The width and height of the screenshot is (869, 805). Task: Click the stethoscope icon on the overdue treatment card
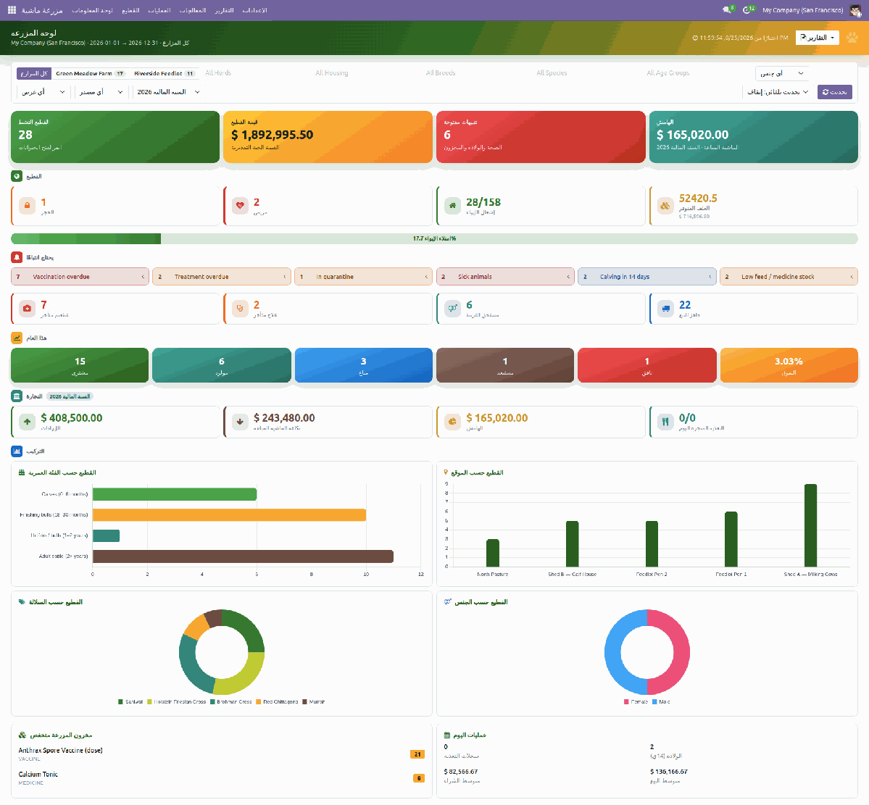tap(240, 308)
